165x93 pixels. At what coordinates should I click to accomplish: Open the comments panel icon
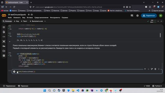(132, 16)
